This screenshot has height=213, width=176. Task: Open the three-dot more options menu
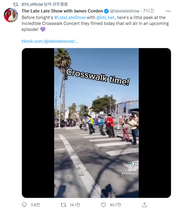click(x=168, y=11)
